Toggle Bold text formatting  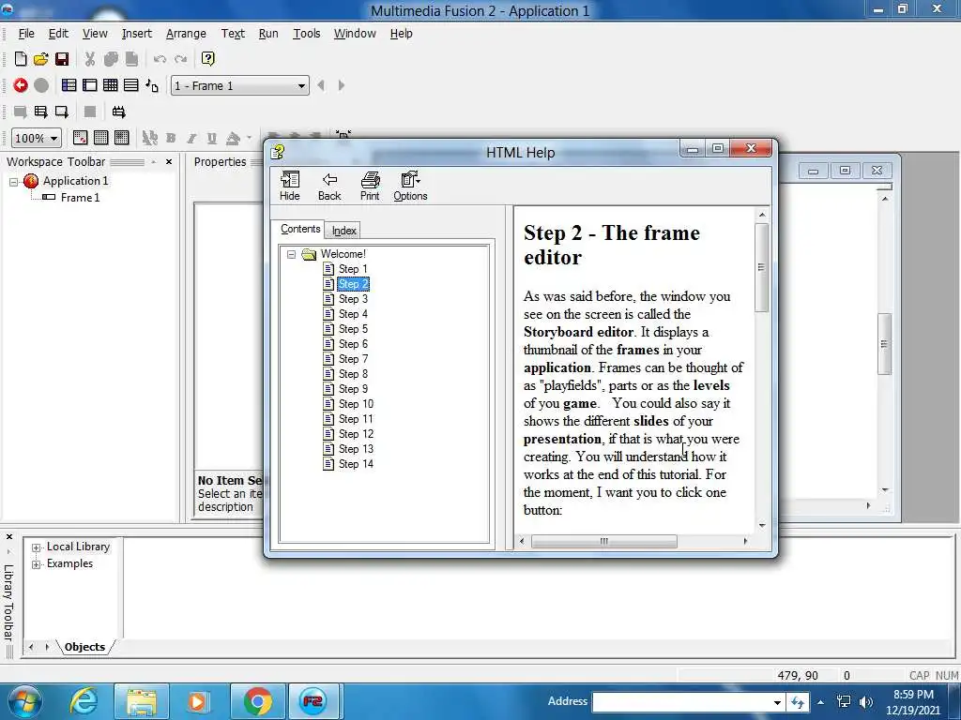pyautogui.click(x=171, y=139)
